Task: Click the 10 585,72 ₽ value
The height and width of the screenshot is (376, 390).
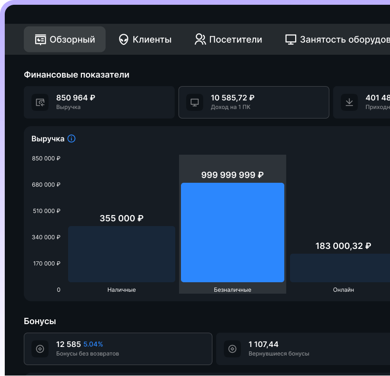Action: click(x=232, y=98)
